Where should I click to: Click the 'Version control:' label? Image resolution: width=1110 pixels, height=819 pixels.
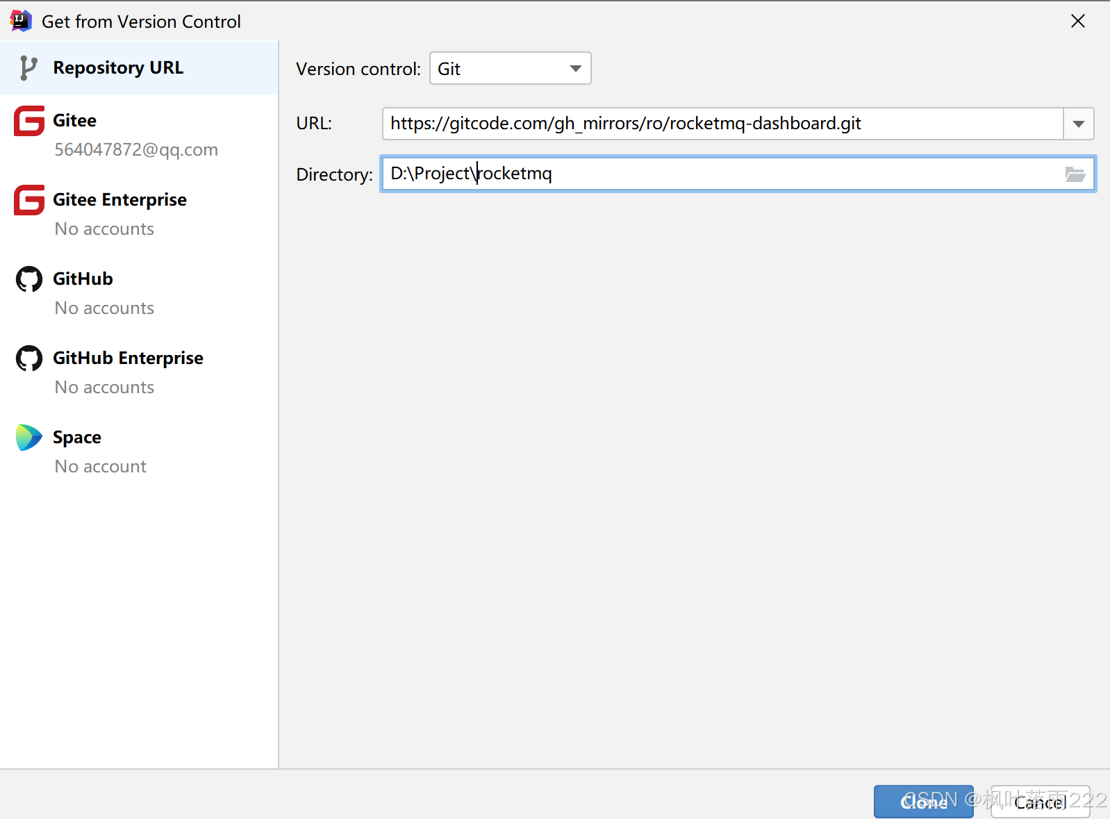pos(358,69)
